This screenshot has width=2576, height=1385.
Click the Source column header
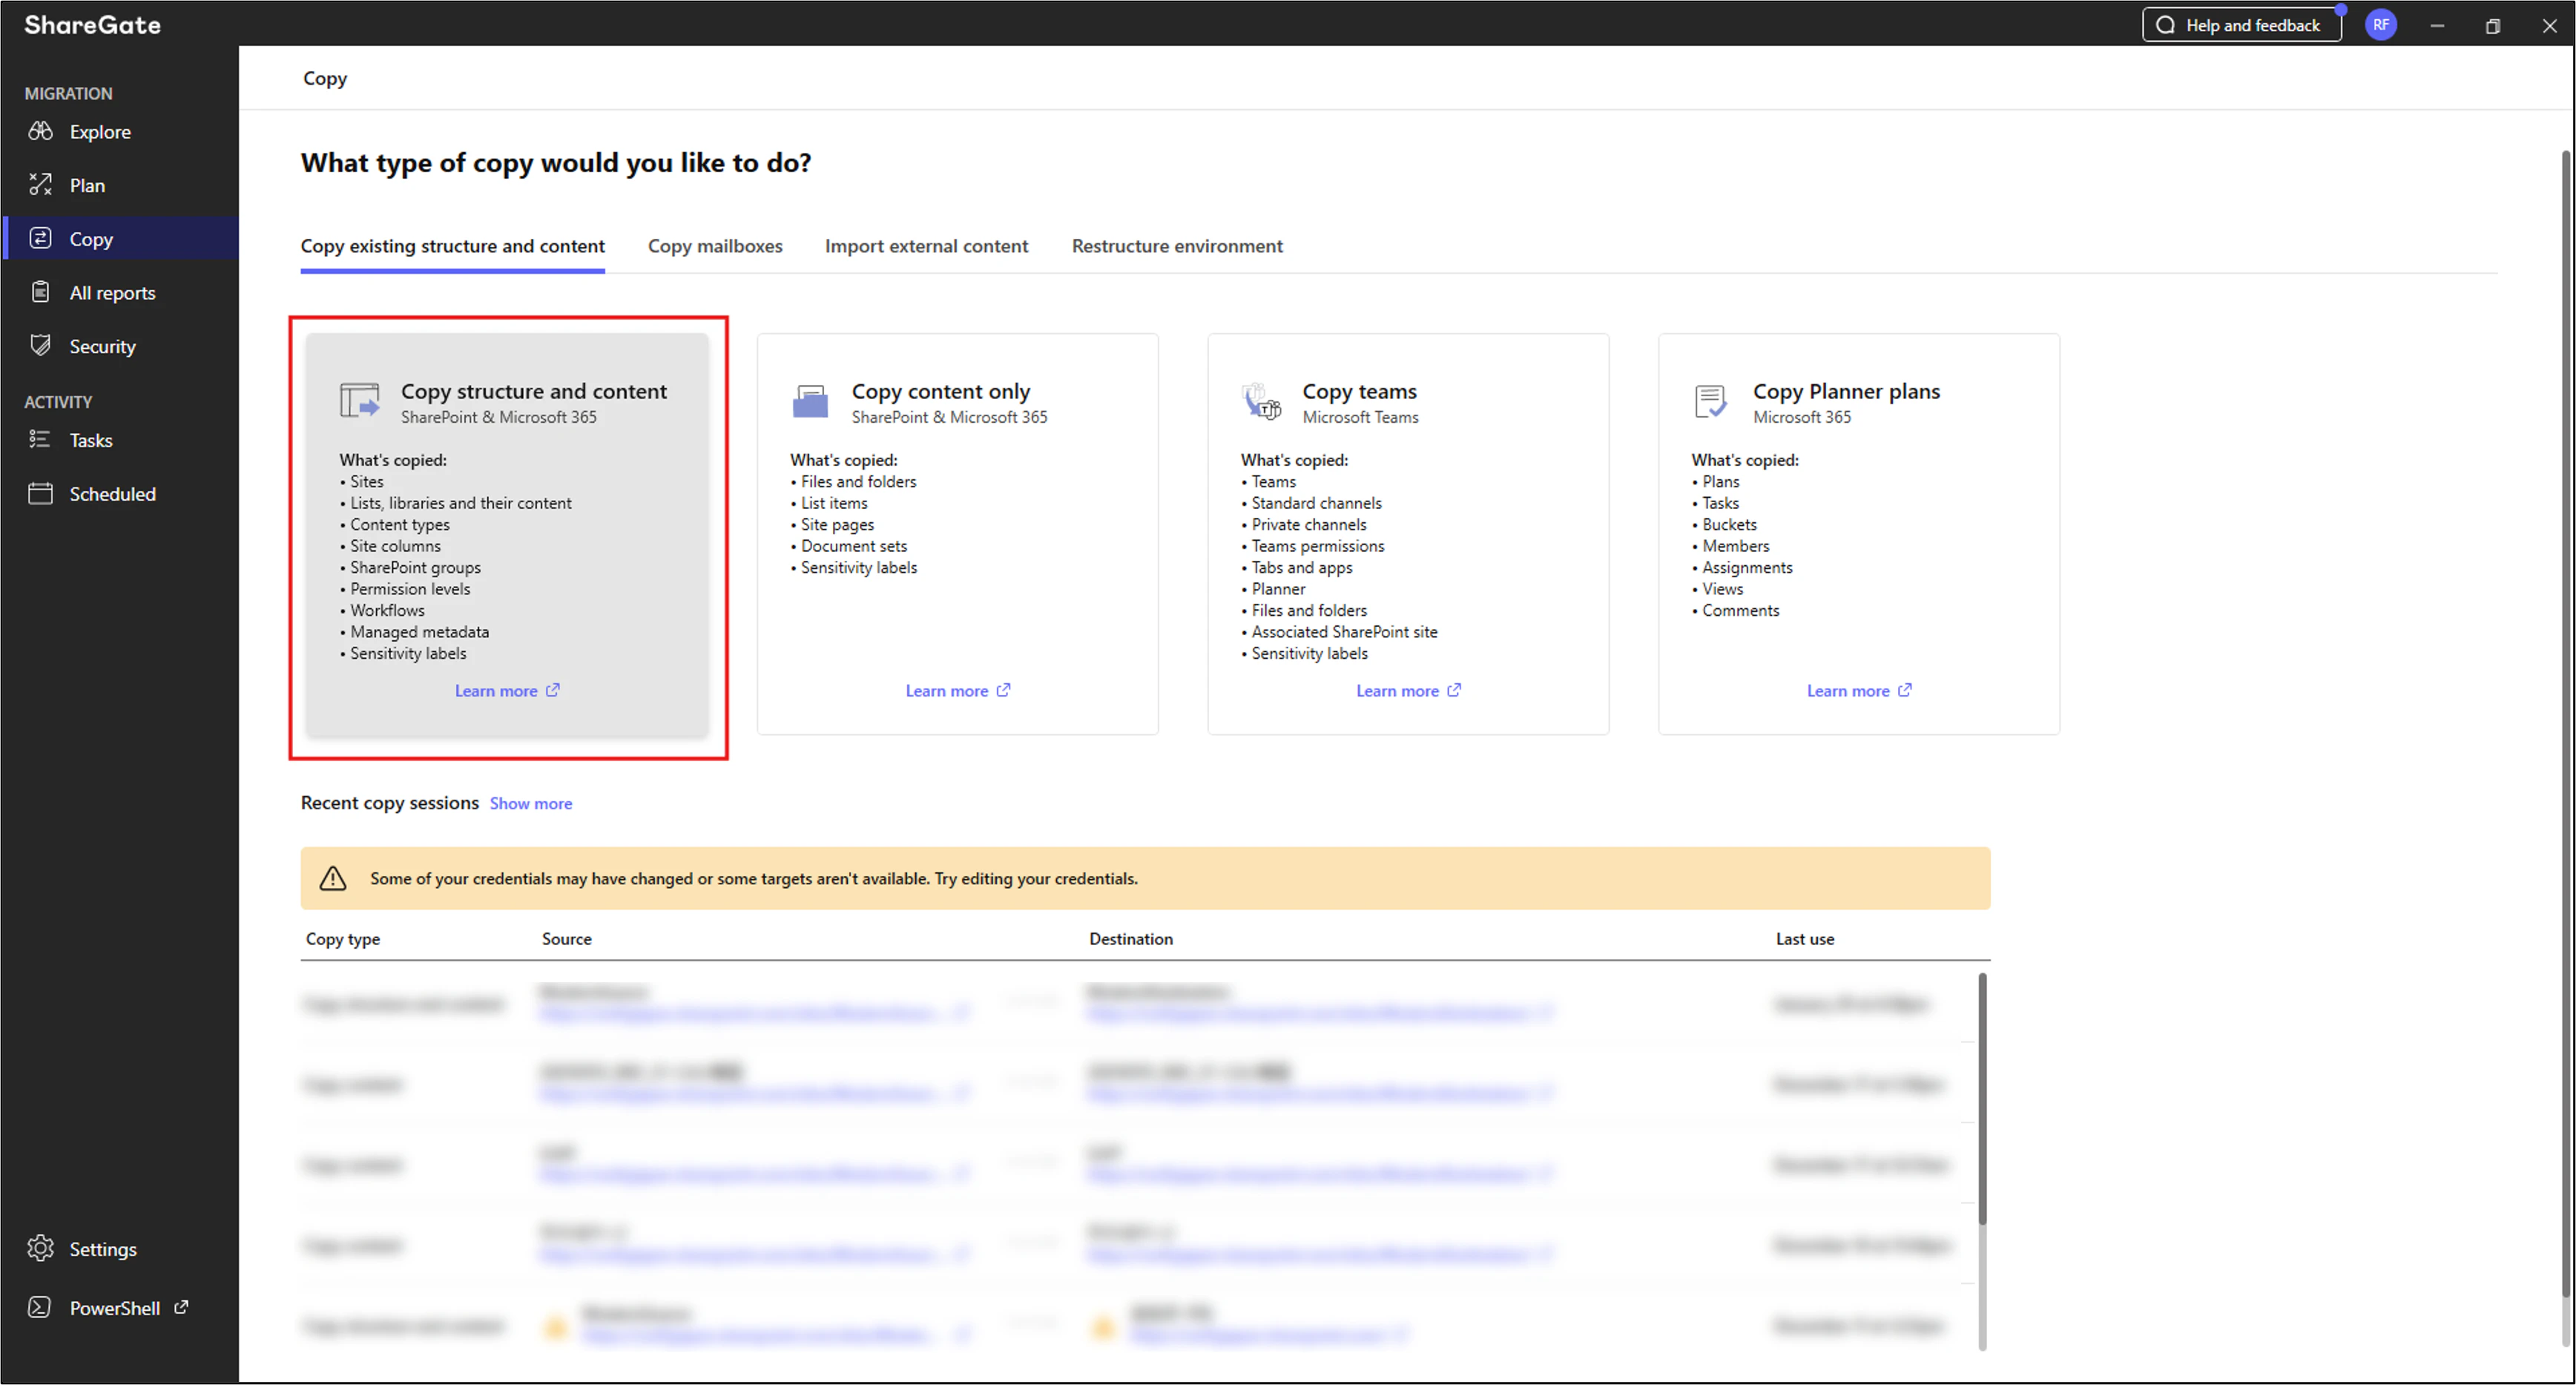tap(567, 939)
